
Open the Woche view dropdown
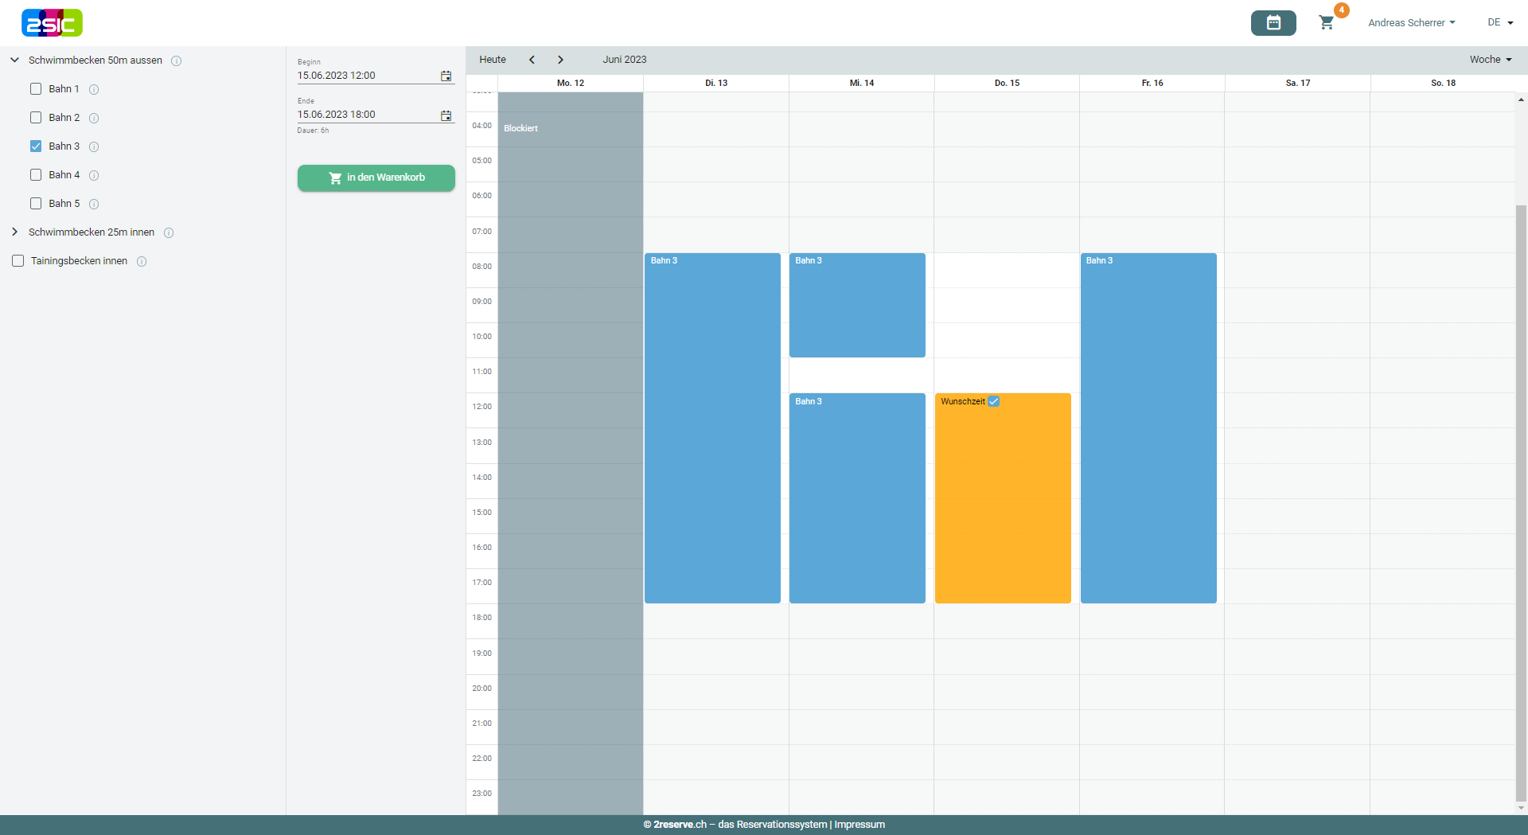(1490, 60)
